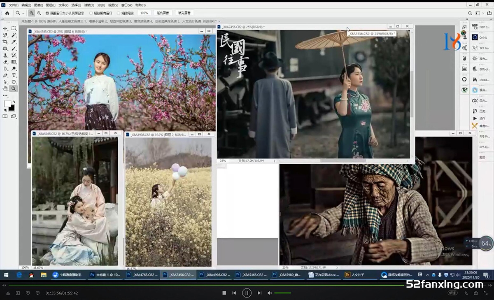The height and width of the screenshot is (300, 494).
Task: Select the Rectangular Marquee tool
Action: click(x=14, y=28)
